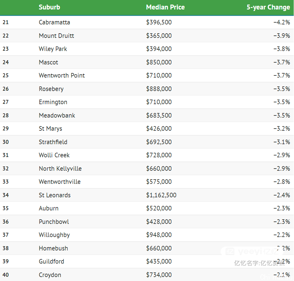Click the Wolli Creek suburb name
294x281 pixels.
(x=54, y=155)
